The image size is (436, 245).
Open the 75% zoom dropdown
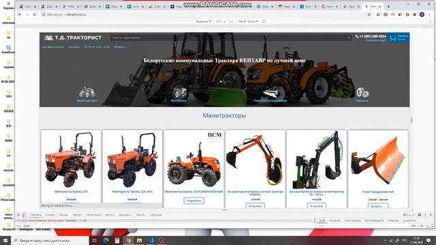[x=241, y=21]
